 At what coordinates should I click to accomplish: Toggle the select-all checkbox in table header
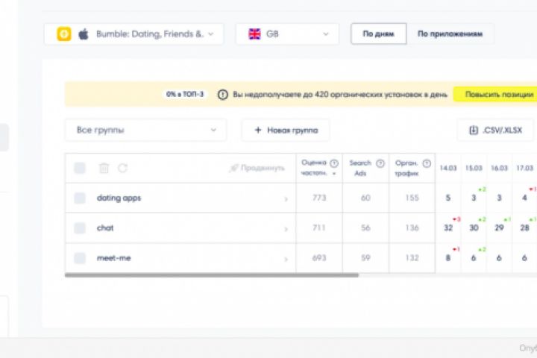pyautogui.click(x=80, y=169)
